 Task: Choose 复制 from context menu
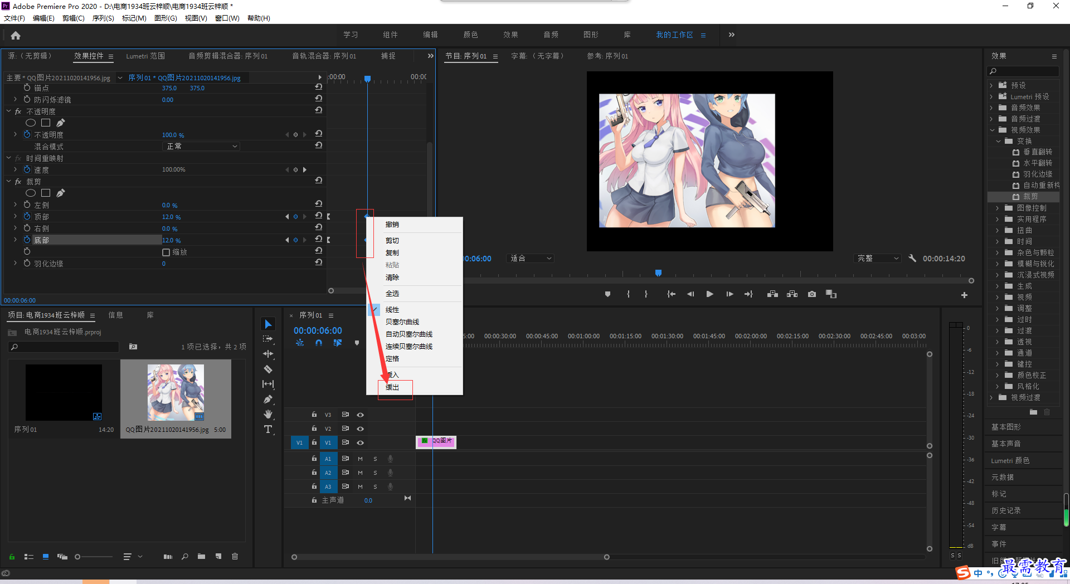[392, 252]
